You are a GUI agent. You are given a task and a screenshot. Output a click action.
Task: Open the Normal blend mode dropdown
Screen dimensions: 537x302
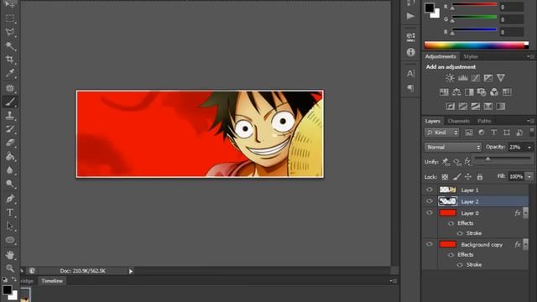pyautogui.click(x=453, y=148)
